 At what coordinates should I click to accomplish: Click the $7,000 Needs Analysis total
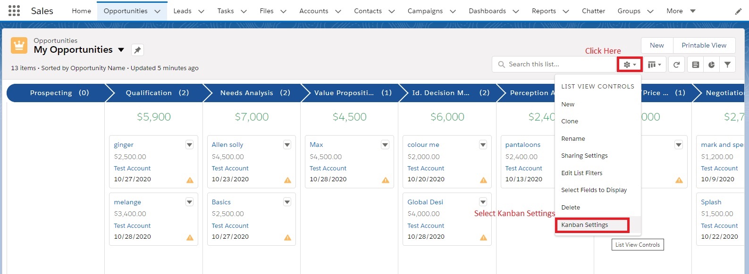[252, 117]
